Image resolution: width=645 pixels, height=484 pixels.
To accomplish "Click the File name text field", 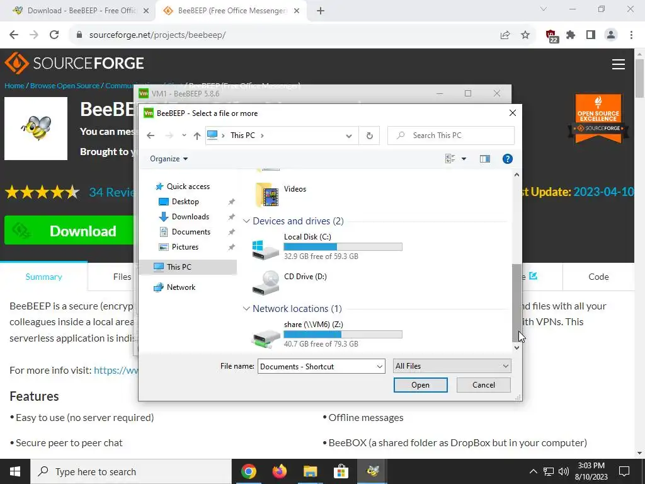I will click(x=316, y=366).
